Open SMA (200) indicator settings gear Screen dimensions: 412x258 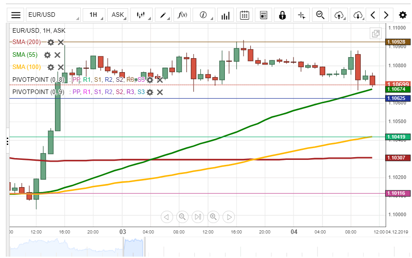click(x=51, y=42)
